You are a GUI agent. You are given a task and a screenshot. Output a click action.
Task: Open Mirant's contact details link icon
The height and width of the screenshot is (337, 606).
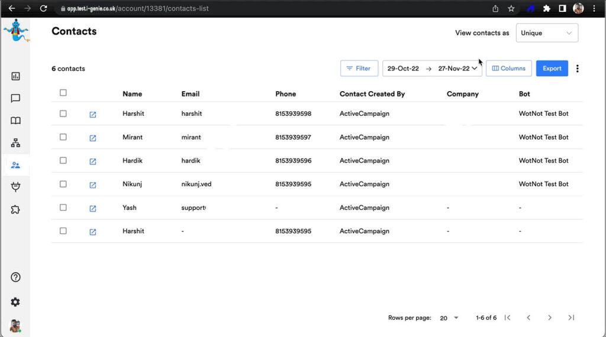93,138
